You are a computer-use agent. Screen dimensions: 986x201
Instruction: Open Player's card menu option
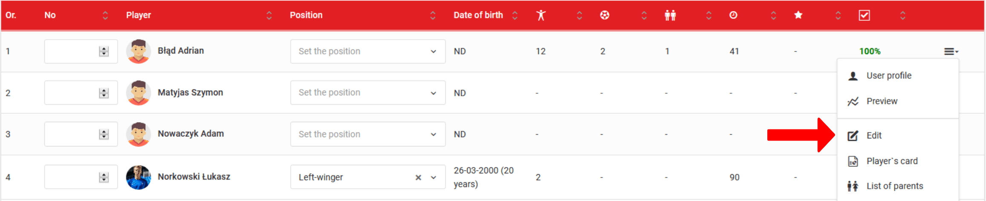891,161
